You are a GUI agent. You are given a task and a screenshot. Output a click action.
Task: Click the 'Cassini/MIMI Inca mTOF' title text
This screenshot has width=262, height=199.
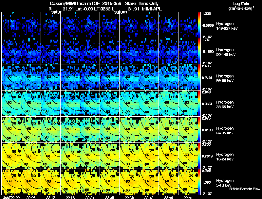pyautogui.click(x=75, y=3)
